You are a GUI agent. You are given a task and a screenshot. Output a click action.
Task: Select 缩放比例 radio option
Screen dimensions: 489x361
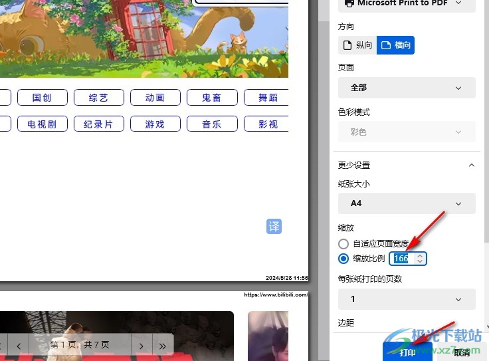pos(343,259)
